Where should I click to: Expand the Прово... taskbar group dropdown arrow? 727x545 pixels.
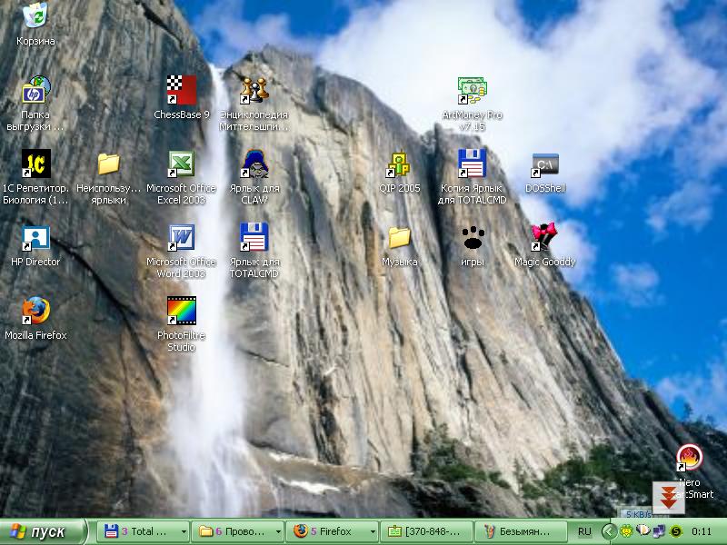click(x=278, y=531)
